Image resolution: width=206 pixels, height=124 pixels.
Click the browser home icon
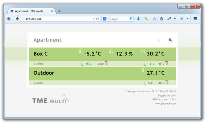9,19
